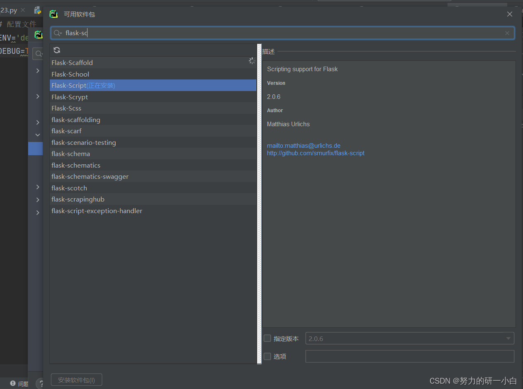Viewport: 523px width, 389px height.
Task: Select Flask-Scss package
Action: [x=153, y=108]
